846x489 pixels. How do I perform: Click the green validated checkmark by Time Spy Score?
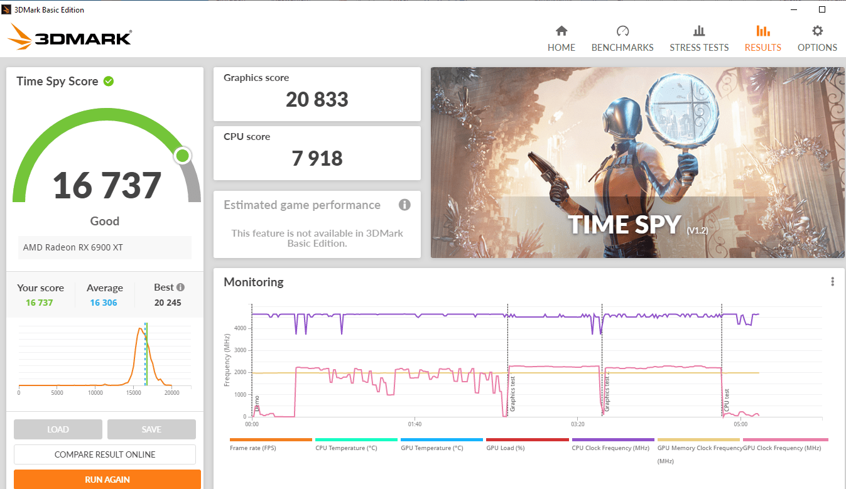coord(109,81)
